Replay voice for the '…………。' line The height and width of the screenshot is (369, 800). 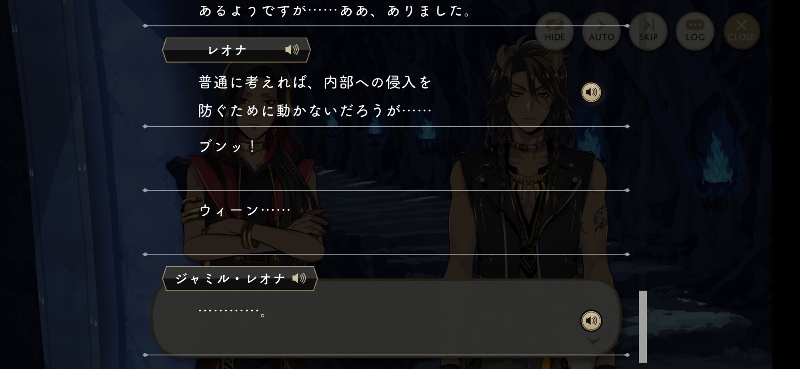[591, 321]
